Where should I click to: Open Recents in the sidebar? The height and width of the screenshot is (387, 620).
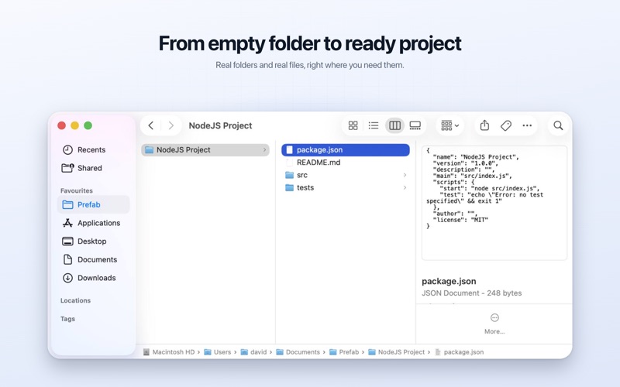click(93, 149)
